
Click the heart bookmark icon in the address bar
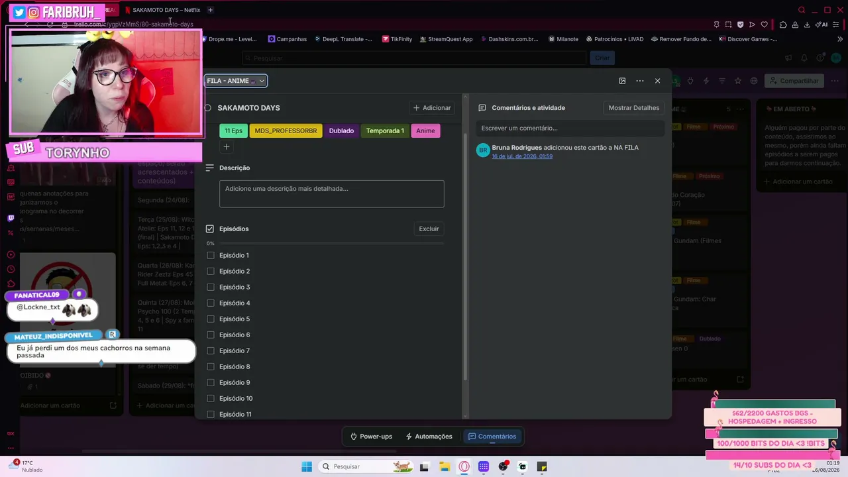tap(764, 25)
